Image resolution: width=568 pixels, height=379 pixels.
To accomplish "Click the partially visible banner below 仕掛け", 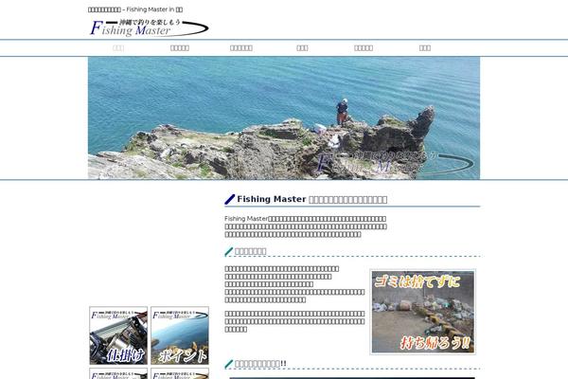I will (118, 373).
